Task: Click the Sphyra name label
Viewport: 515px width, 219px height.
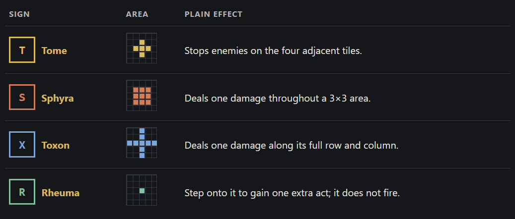Action: click(58, 98)
